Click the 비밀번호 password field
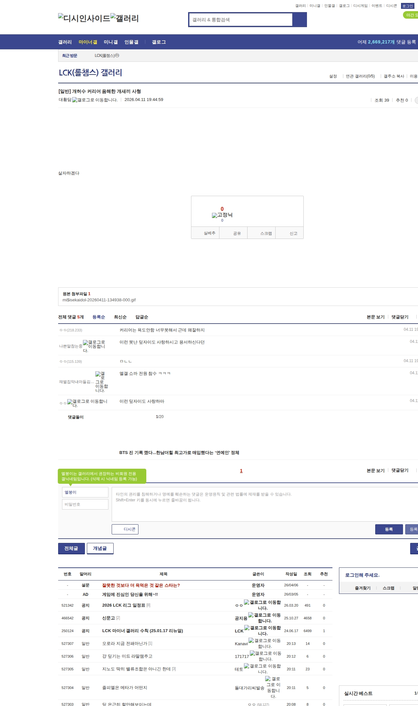Viewport: 418px width, 706px height. 85,504
